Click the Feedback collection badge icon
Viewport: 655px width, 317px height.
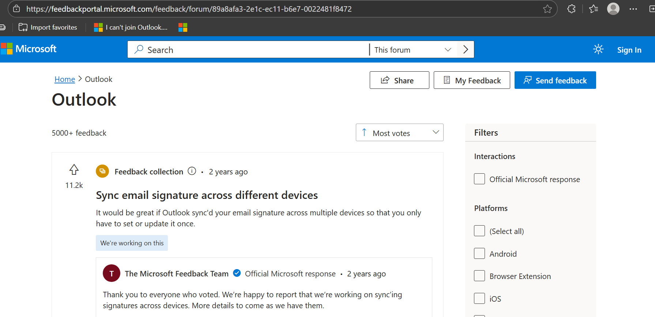point(102,171)
